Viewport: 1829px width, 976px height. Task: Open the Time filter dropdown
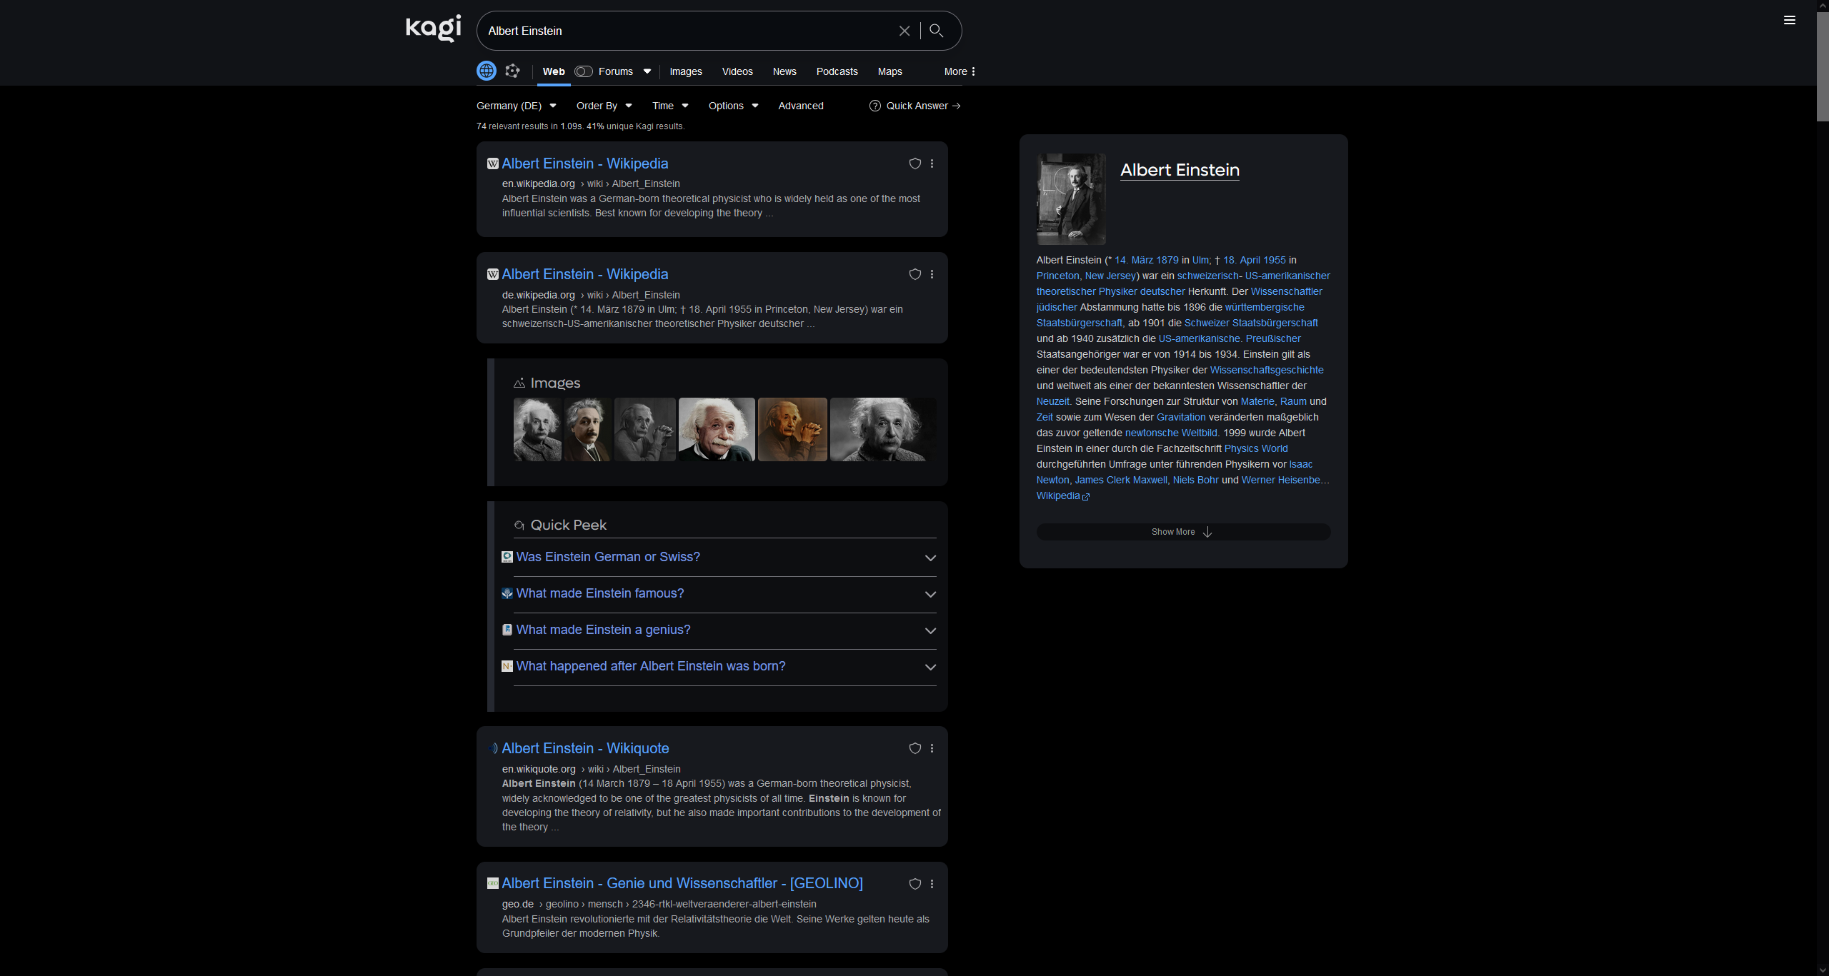(670, 106)
